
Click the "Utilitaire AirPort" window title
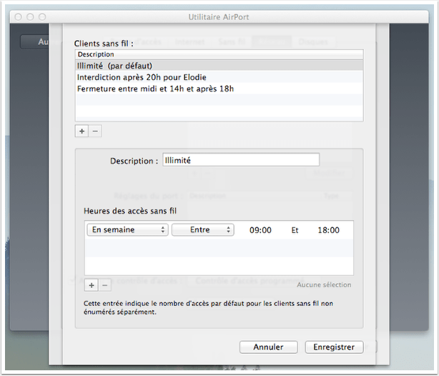pyautogui.click(x=218, y=16)
